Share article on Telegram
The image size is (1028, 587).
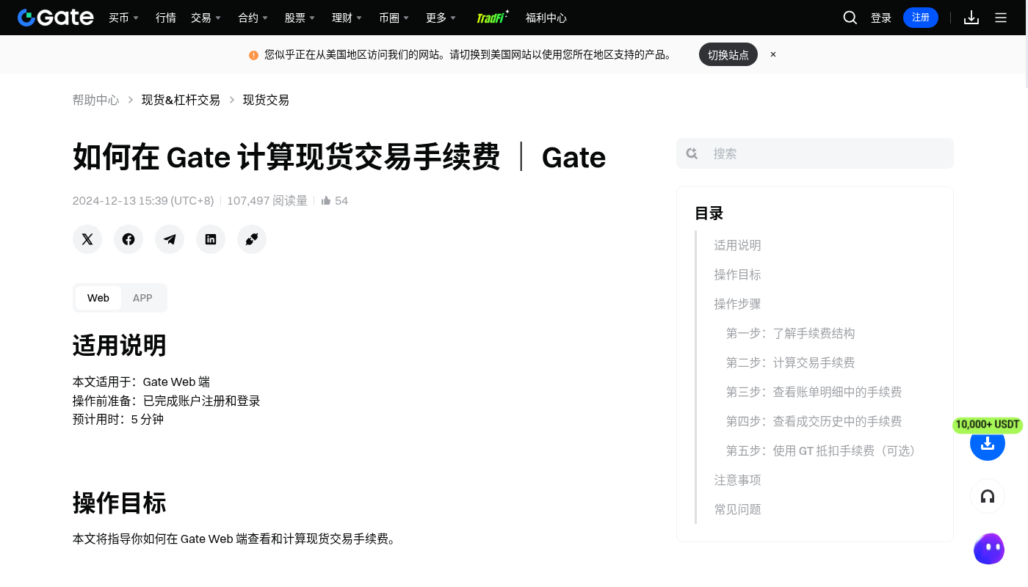tap(170, 239)
